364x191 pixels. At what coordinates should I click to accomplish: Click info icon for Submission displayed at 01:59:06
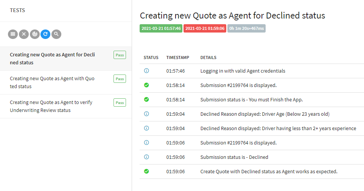coord(146,143)
